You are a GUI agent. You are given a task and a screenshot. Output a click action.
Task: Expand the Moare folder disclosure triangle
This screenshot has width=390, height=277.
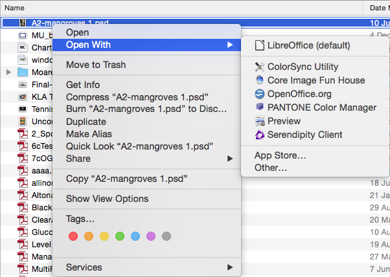8,72
